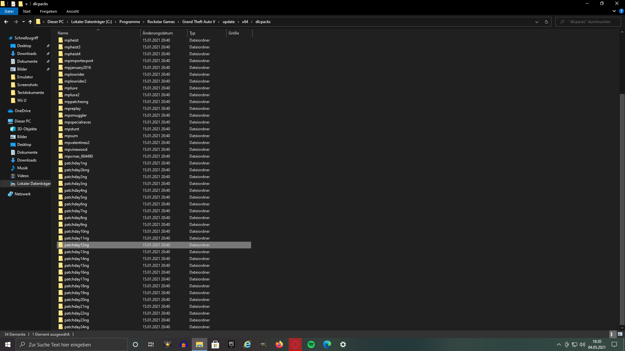This screenshot has width=625, height=351.
Task: Open the Microsoft Store from taskbar
Action: coord(215,344)
